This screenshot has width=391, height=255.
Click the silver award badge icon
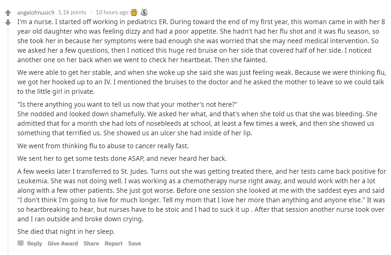click(x=144, y=12)
